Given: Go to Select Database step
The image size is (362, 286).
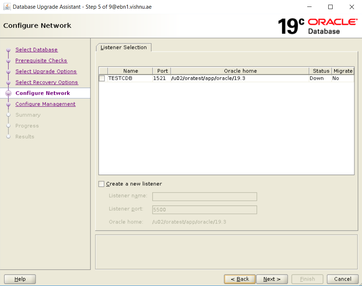Looking at the screenshot, I should pyautogui.click(x=37, y=50).
